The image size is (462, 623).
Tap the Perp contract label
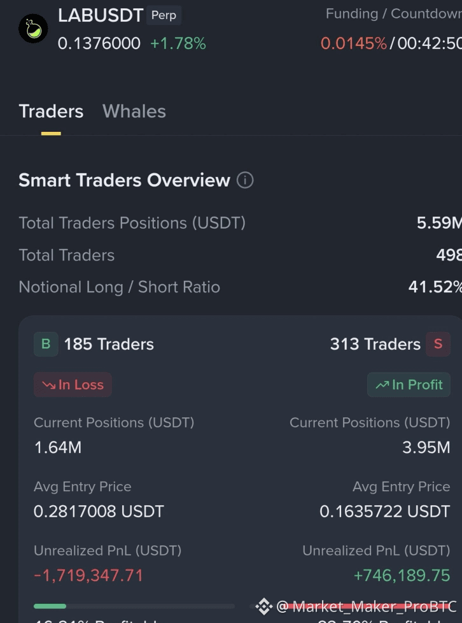(x=164, y=15)
